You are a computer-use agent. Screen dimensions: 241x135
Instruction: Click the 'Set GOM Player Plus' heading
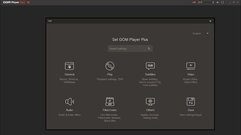[x=130, y=40]
